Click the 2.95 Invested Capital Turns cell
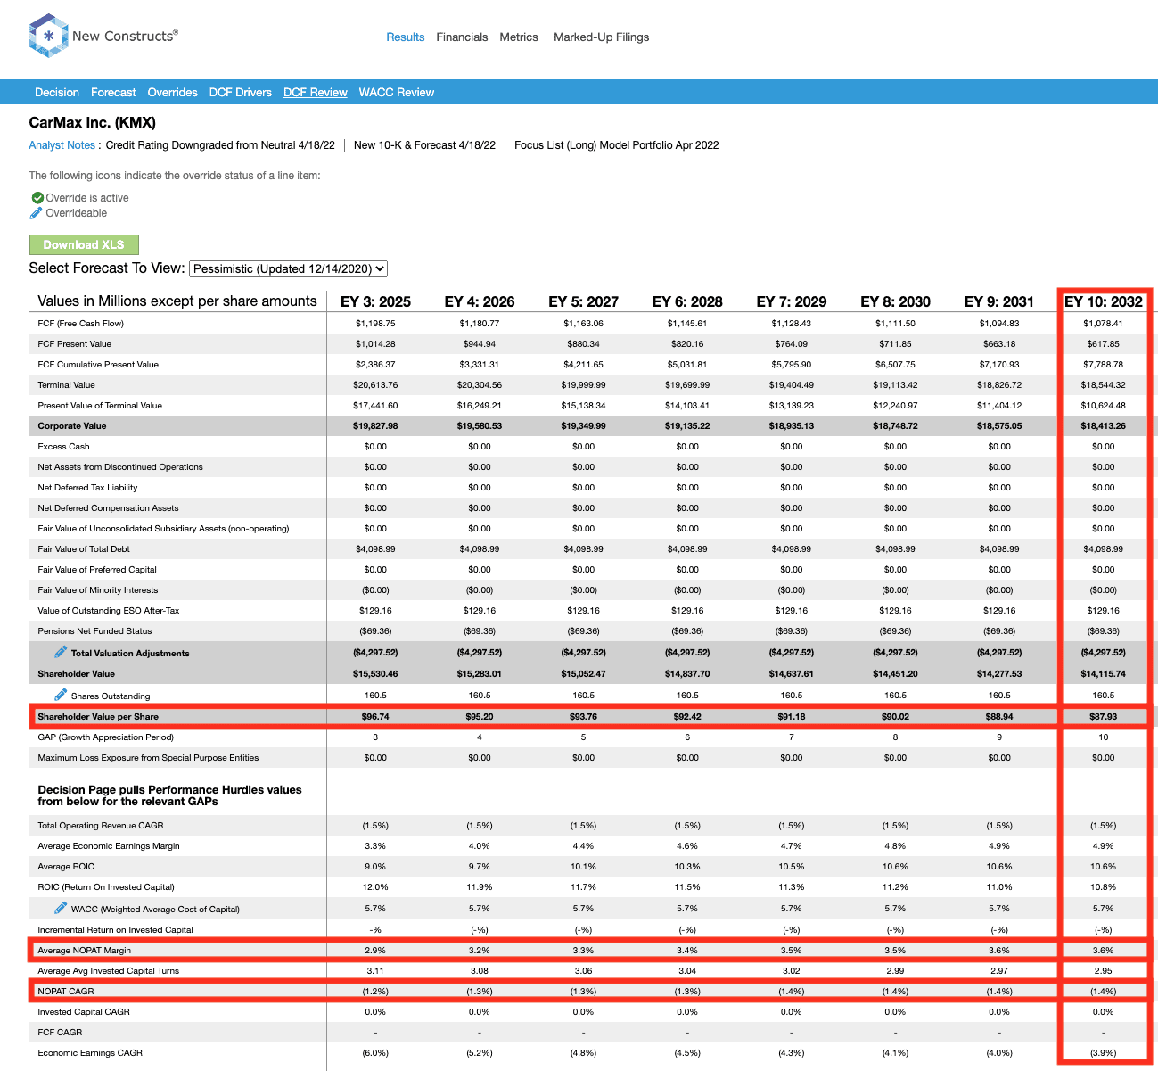 pos(1104,971)
